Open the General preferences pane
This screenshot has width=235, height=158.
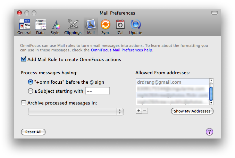(x=24, y=27)
